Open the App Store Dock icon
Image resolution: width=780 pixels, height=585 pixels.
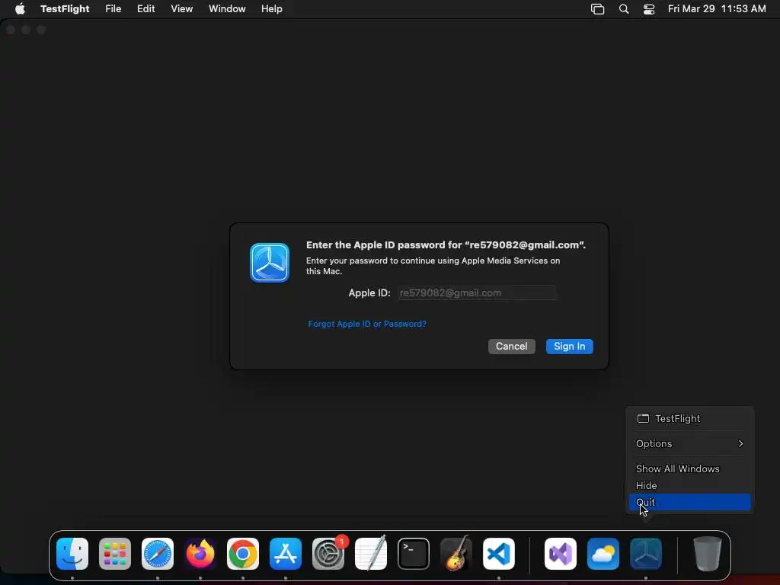click(286, 554)
